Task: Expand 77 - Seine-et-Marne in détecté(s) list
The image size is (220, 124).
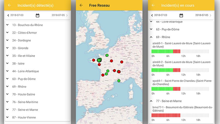Action: coord(38,110)
